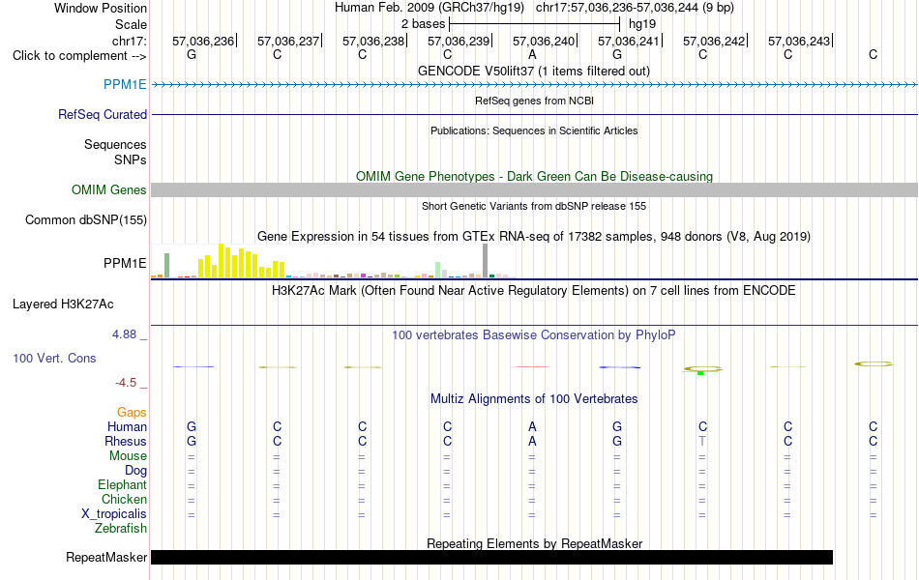Click the Zebrafish alignment row label
The image size is (919, 580).
click(121, 529)
